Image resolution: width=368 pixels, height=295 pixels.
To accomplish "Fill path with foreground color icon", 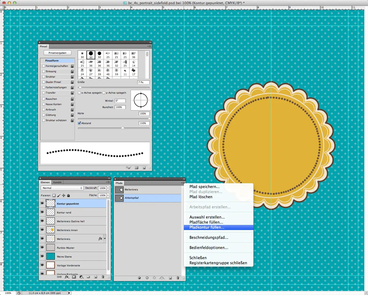I will (x=139, y=278).
